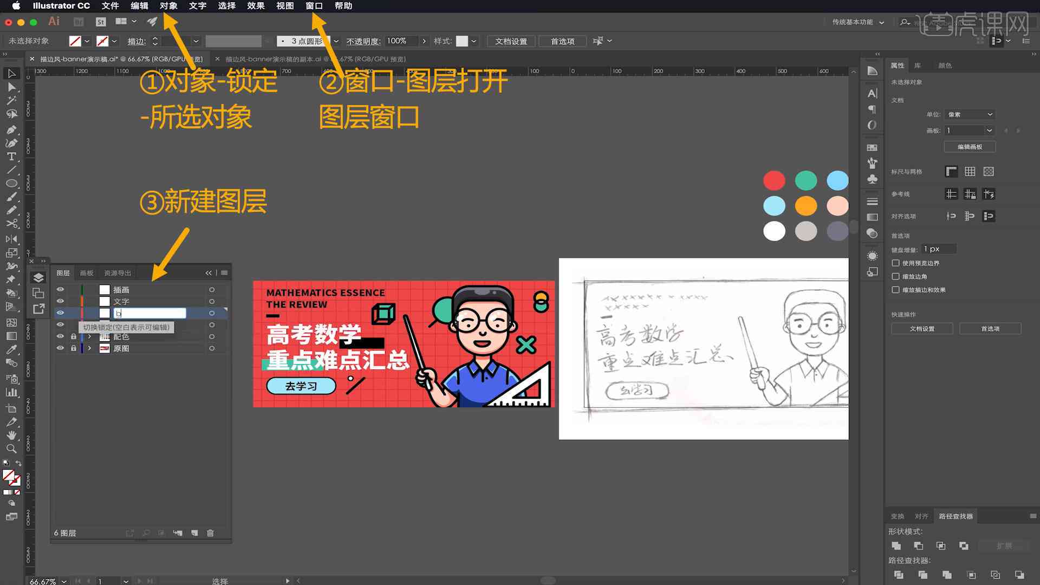Screen dimensions: 1040x585
Task: Select the Pen tool in toolbar
Action: tap(11, 127)
